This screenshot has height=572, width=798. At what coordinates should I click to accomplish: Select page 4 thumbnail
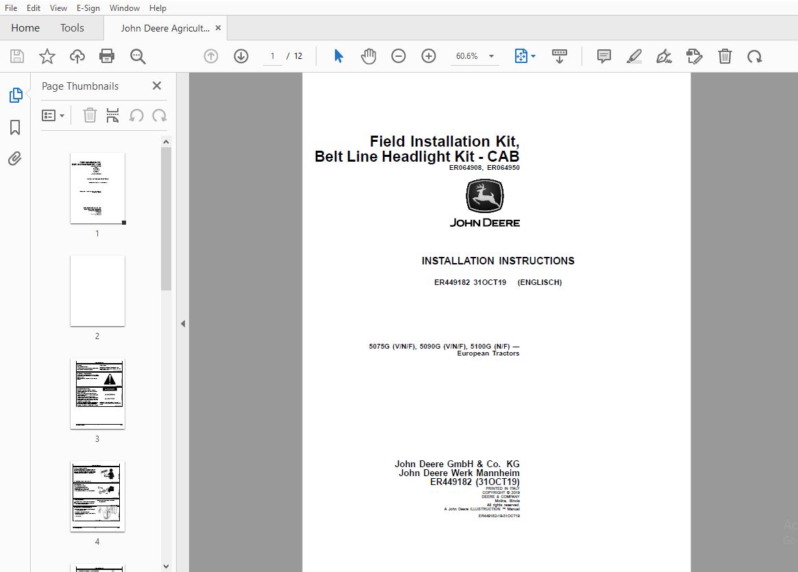[x=97, y=497]
